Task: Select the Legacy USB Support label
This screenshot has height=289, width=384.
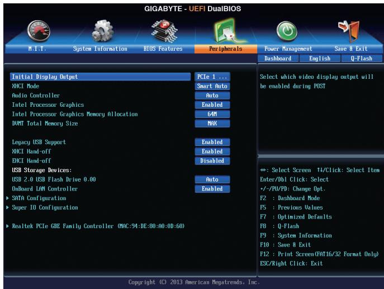Action: point(39,143)
